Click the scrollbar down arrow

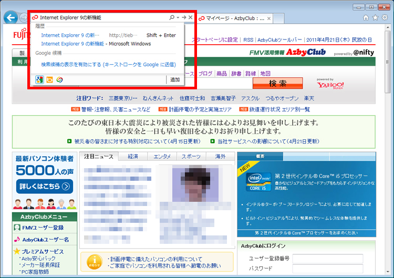[388, 272]
